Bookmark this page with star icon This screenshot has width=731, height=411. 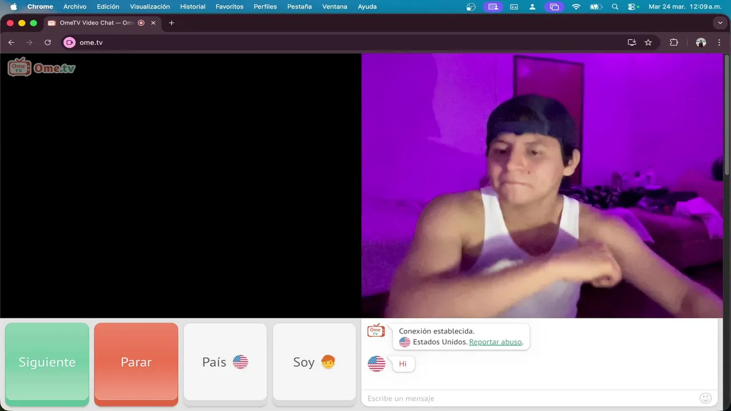click(648, 42)
